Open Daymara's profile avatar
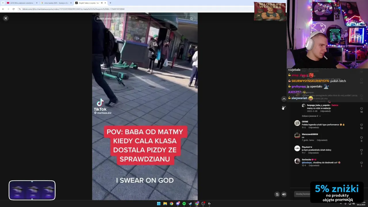Screen dimensions: 368x207 click(x=297, y=148)
